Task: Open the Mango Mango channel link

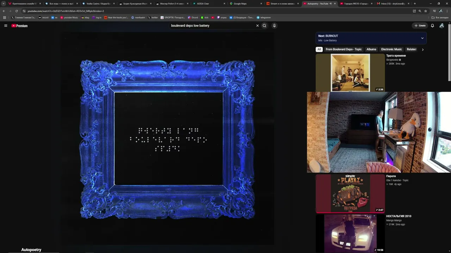Action: pos(394,220)
